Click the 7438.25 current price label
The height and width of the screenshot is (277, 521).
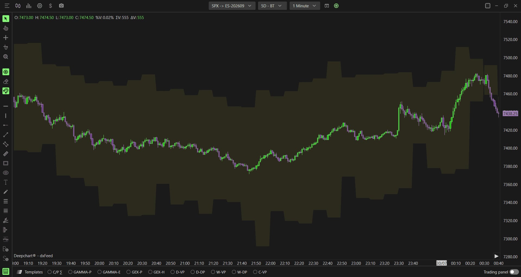click(x=510, y=114)
